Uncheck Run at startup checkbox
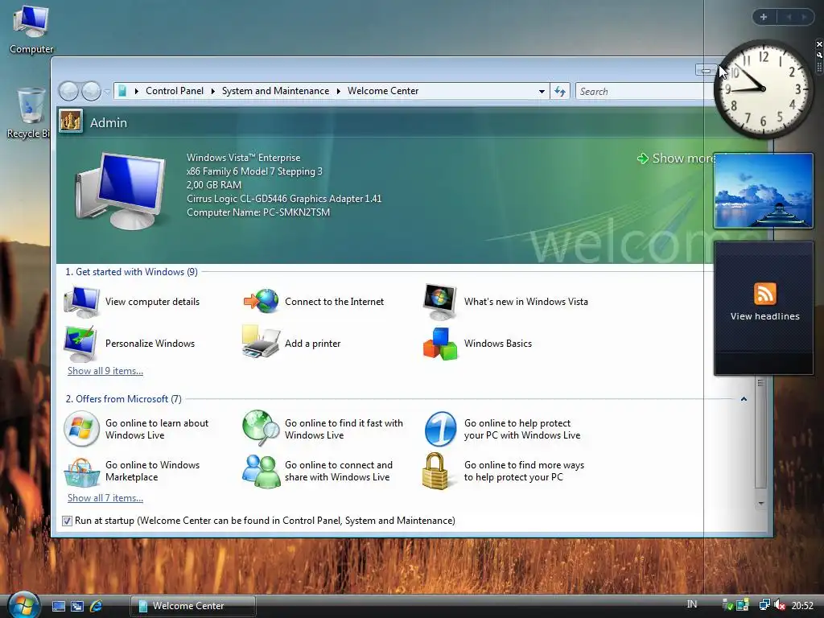Viewport: 824px width, 618px height. coord(67,521)
